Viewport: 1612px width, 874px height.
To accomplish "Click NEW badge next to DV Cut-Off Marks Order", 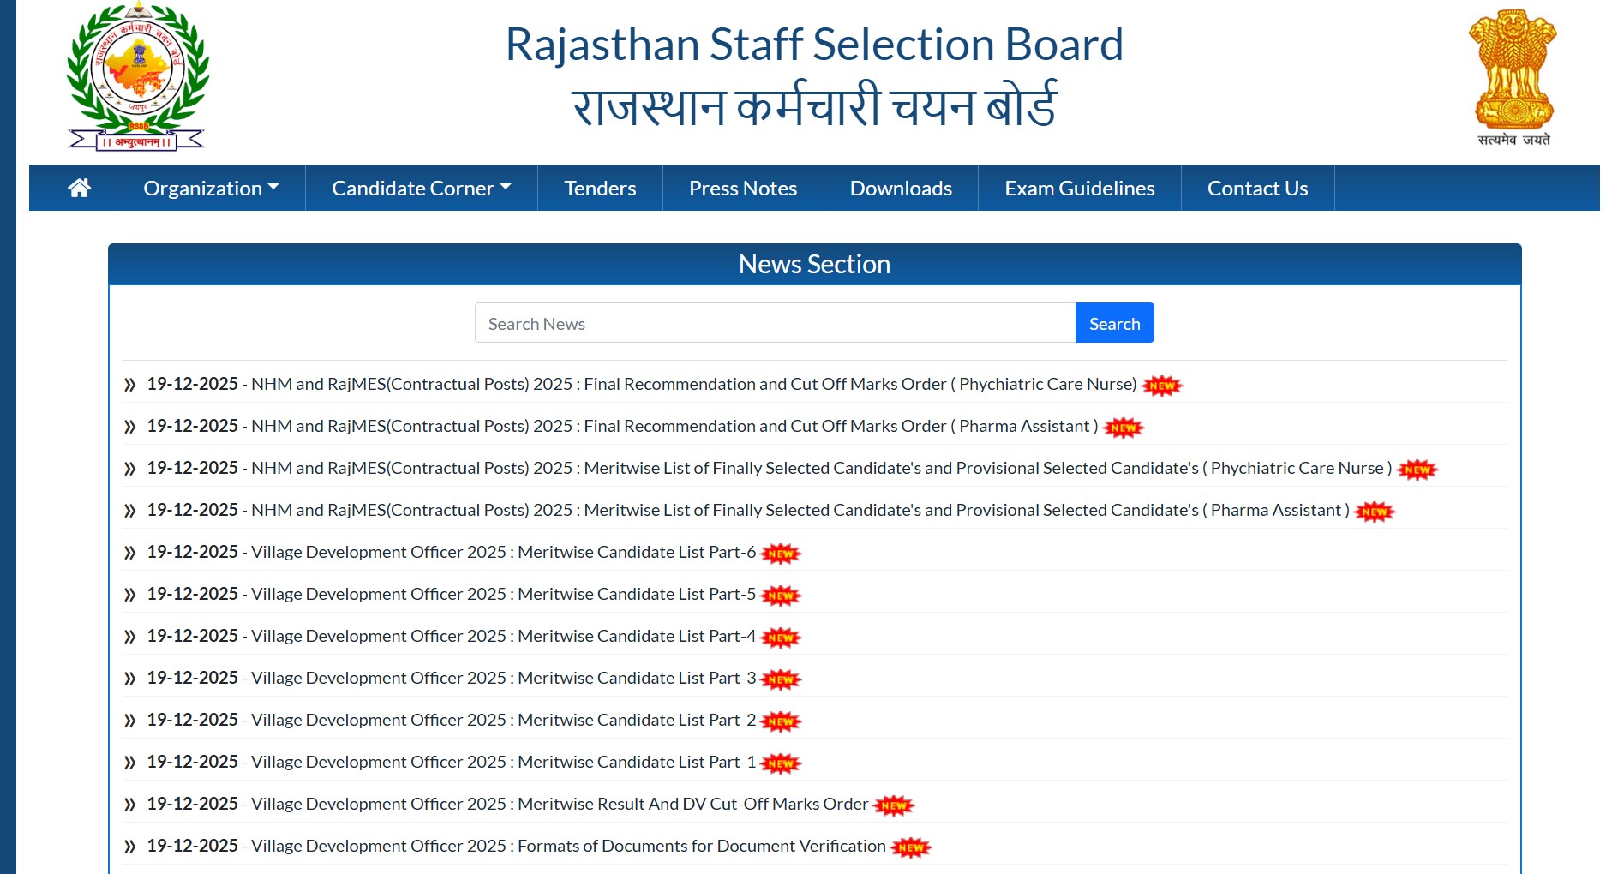I will pos(893,805).
